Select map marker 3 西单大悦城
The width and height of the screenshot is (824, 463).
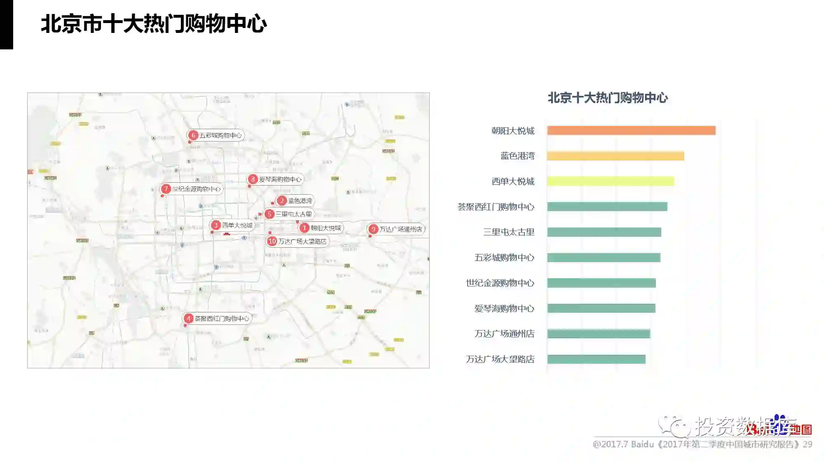215,225
